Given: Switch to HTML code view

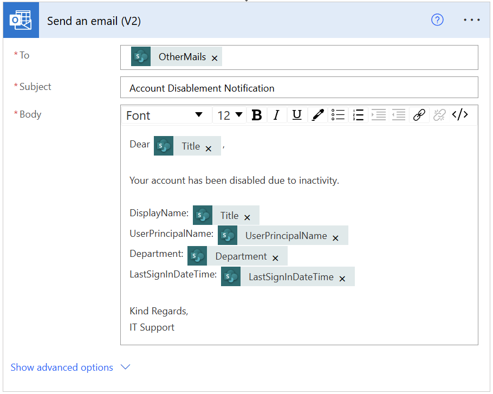Looking at the screenshot, I should (460, 115).
